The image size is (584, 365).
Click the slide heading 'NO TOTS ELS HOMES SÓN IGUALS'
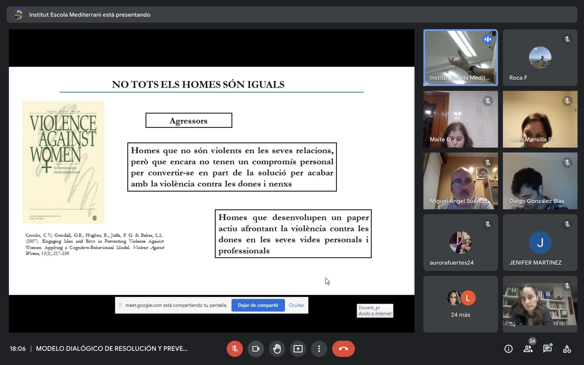(x=198, y=84)
